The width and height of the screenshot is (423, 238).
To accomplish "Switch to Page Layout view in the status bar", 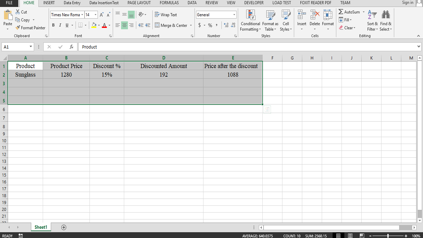I will click(x=350, y=236).
